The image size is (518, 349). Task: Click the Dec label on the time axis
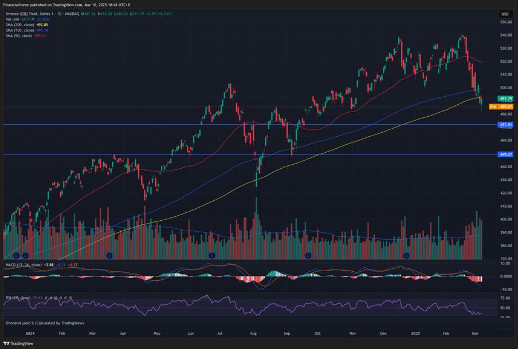[383, 333]
